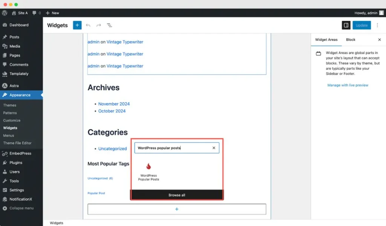Click the blue block inserter plus button

[x=77, y=25]
